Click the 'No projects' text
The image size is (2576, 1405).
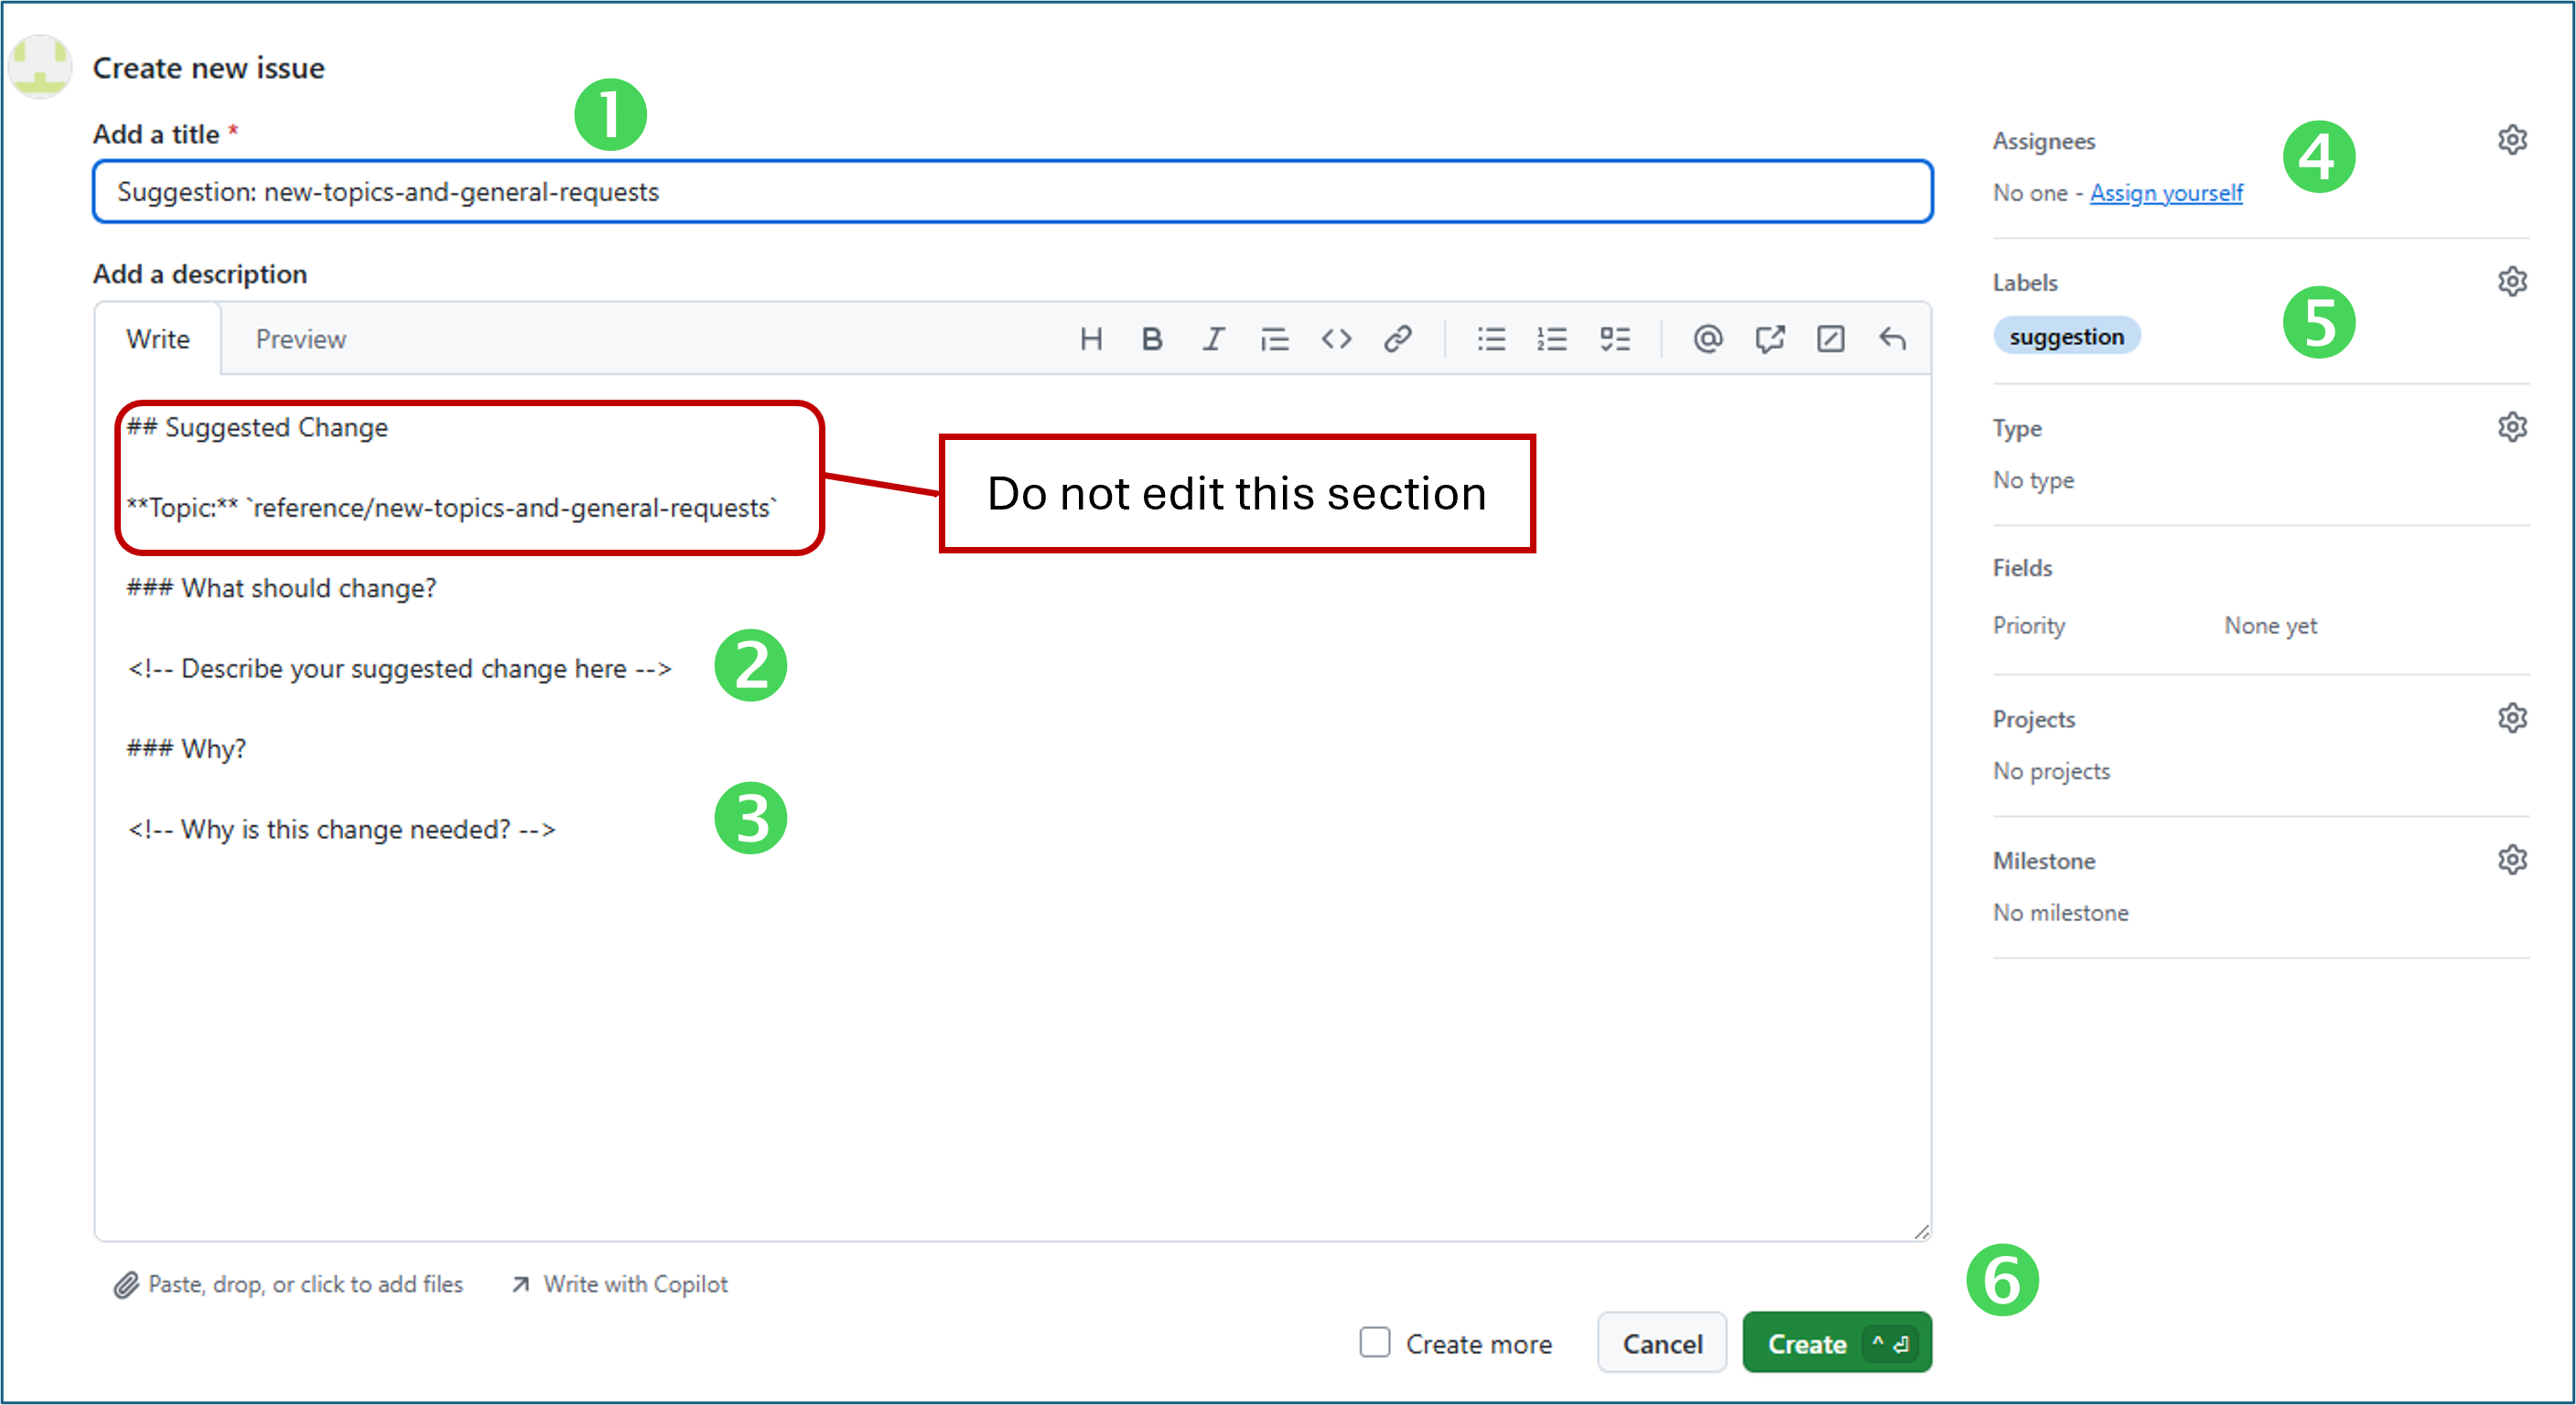click(2051, 771)
